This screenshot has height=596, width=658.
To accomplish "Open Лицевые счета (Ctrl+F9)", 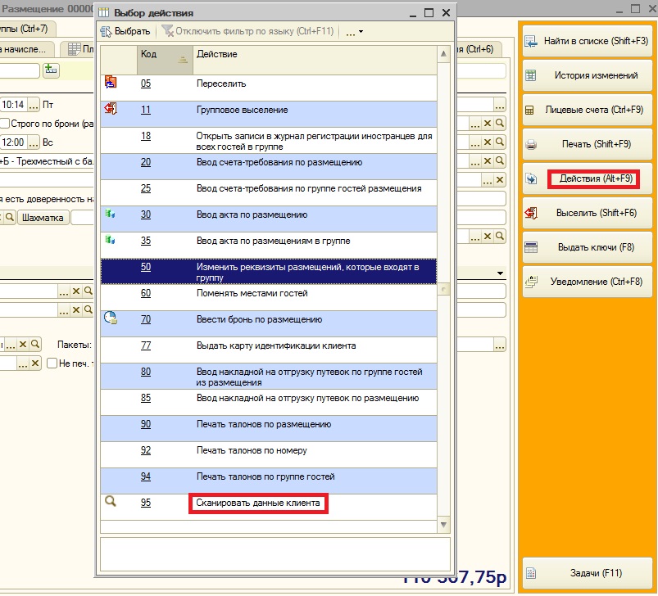I will click(588, 110).
